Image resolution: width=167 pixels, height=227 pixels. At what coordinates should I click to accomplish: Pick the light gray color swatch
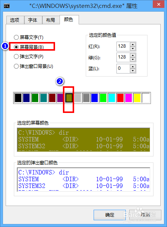(x=78, y=98)
